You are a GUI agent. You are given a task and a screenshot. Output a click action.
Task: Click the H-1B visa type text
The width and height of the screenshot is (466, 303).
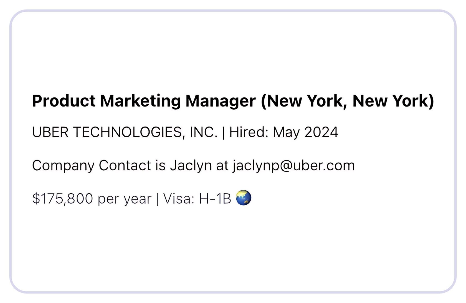pyautogui.click(x=215, y=199)
